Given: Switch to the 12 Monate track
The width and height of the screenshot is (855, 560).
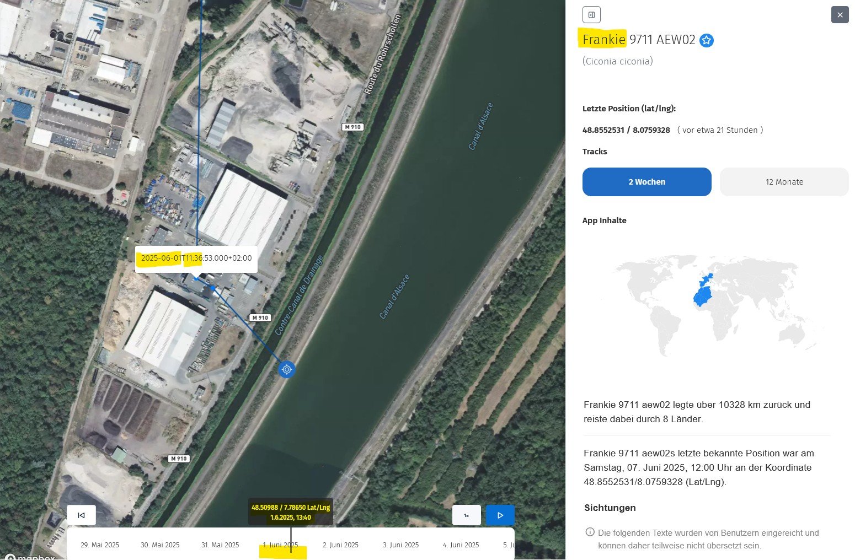Looking at the screenshot, I should tap(784, 182).
